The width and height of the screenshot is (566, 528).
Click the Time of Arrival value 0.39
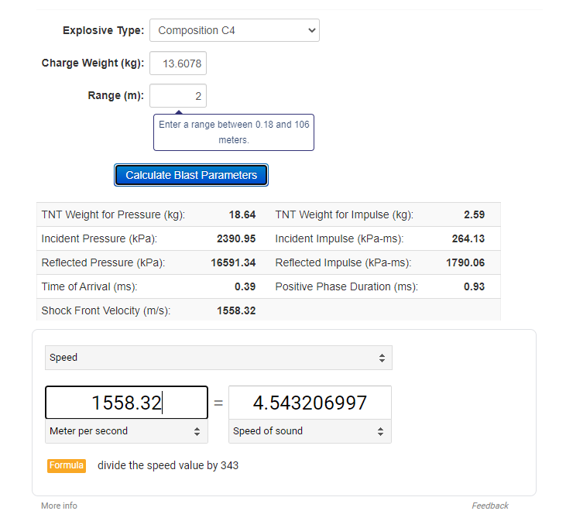pyautogui.click(x=245, y=287)
